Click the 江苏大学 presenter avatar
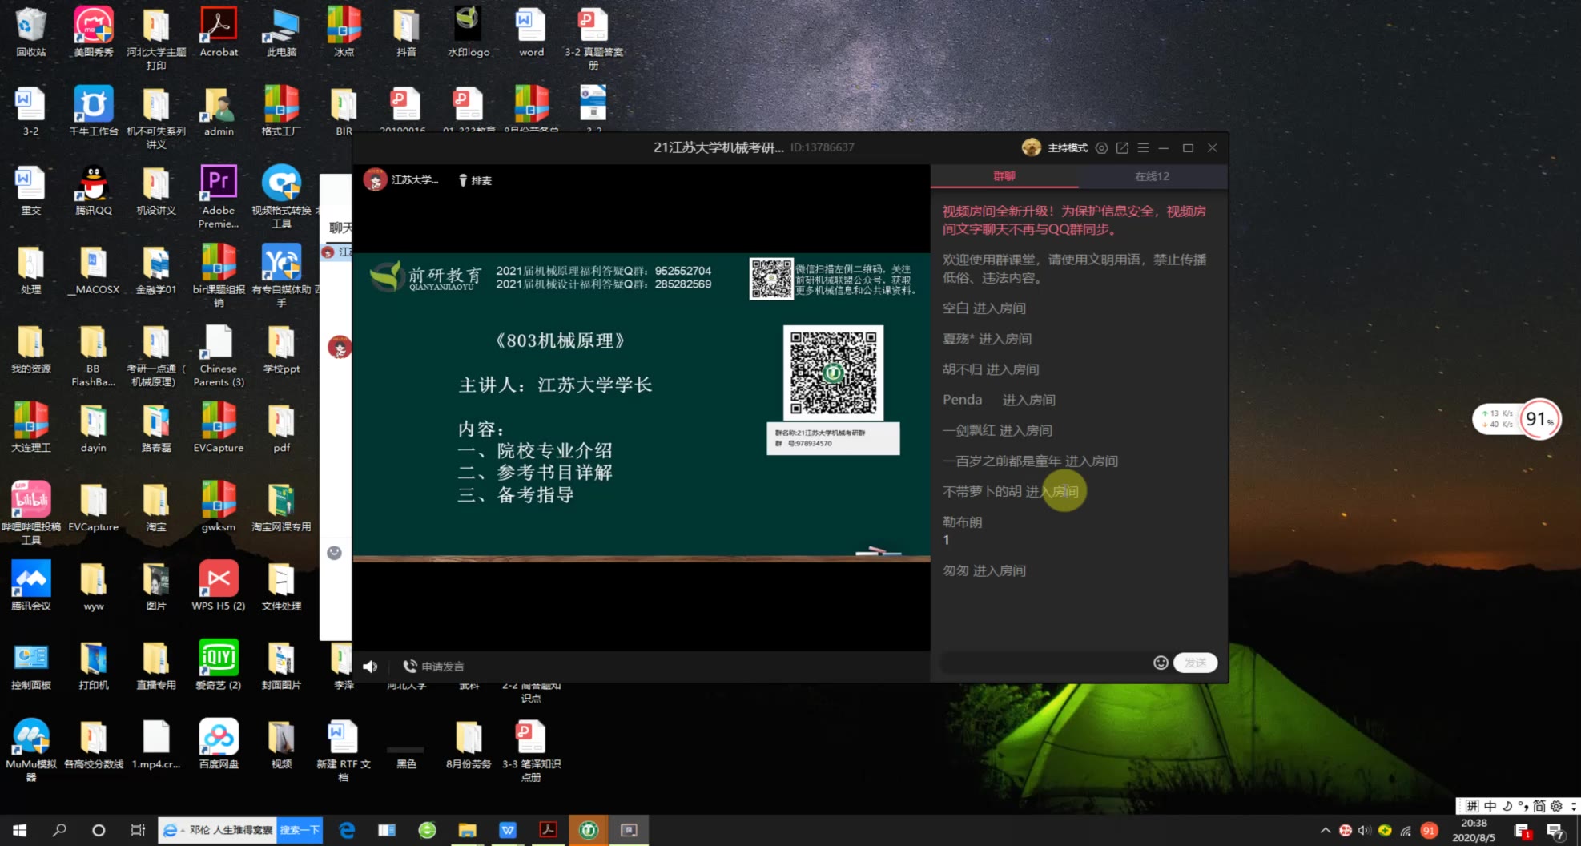 [x=375, y=180]
